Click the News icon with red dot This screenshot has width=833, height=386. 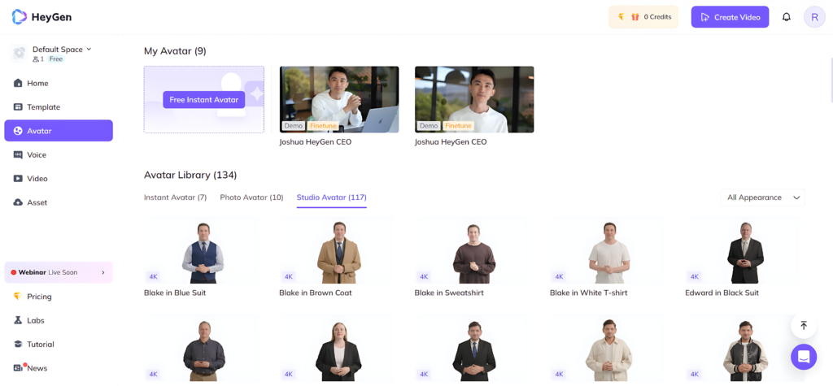tap(20, 367)
